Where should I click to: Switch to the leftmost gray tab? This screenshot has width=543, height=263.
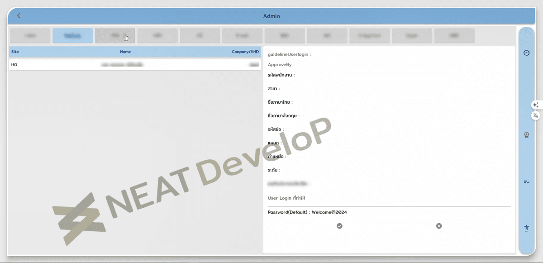pyautogui.click(x=30, y=36)
